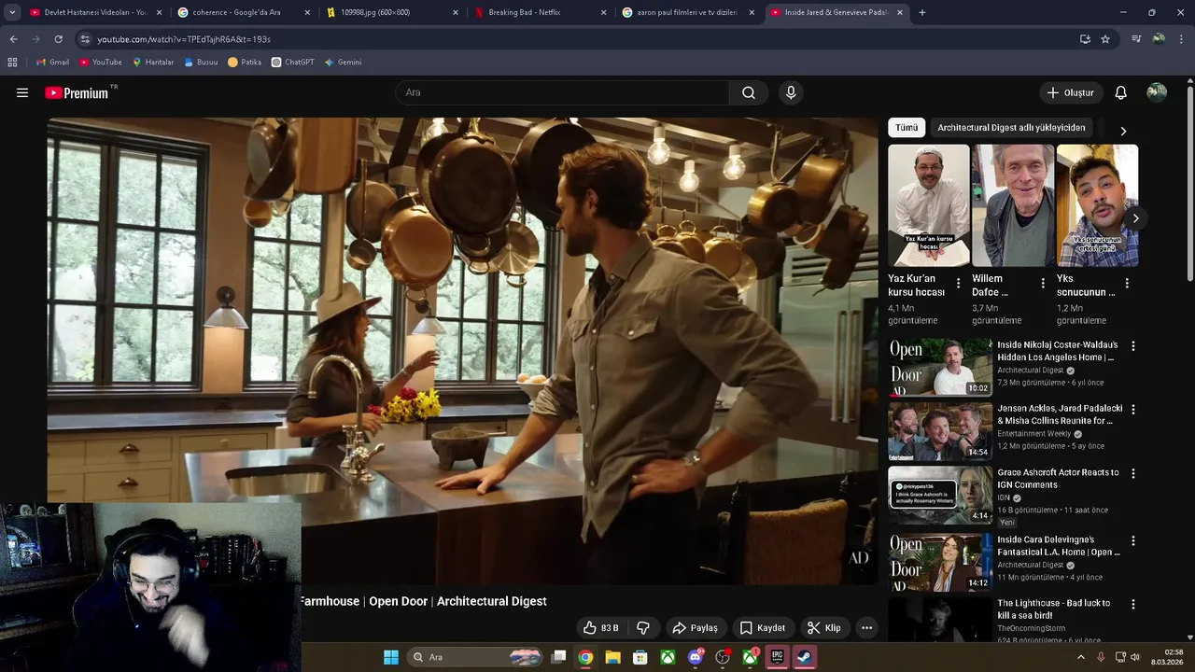Open Busuu bookmark
Image resolution: width=1195 pixels, height=672 pixels.
coord(201,63)
